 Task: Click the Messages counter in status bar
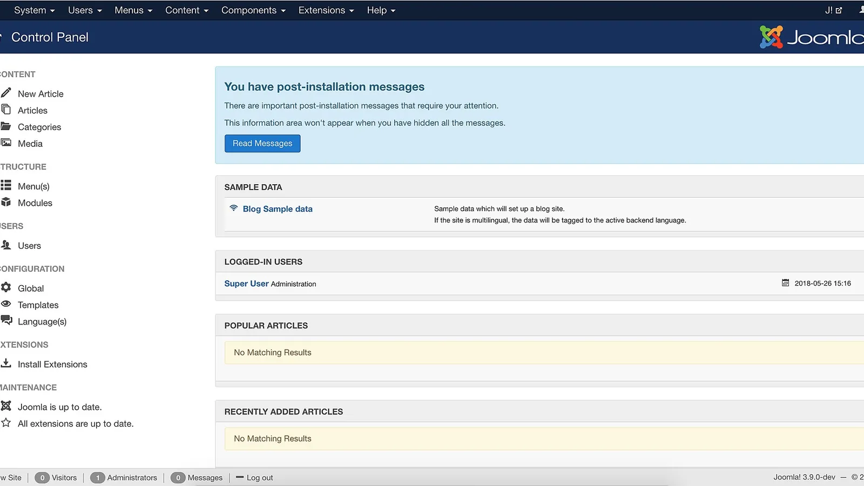pos(197,478)
